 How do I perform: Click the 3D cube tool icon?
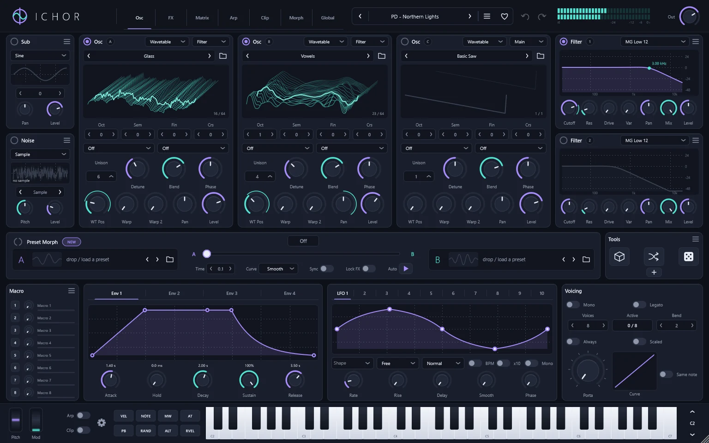click(619, 257)
